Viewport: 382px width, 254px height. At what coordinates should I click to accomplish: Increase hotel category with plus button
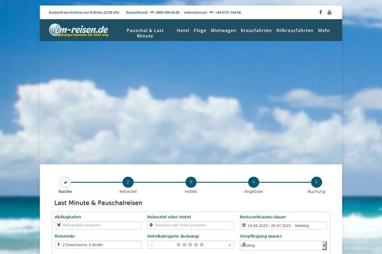click(229, 245)
